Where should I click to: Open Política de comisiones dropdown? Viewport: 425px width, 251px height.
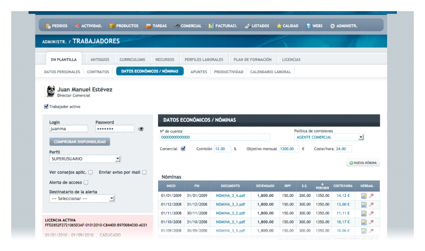[x=329, y=137]
